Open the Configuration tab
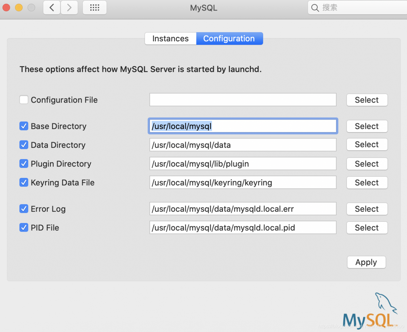 (x=229, y=38)
